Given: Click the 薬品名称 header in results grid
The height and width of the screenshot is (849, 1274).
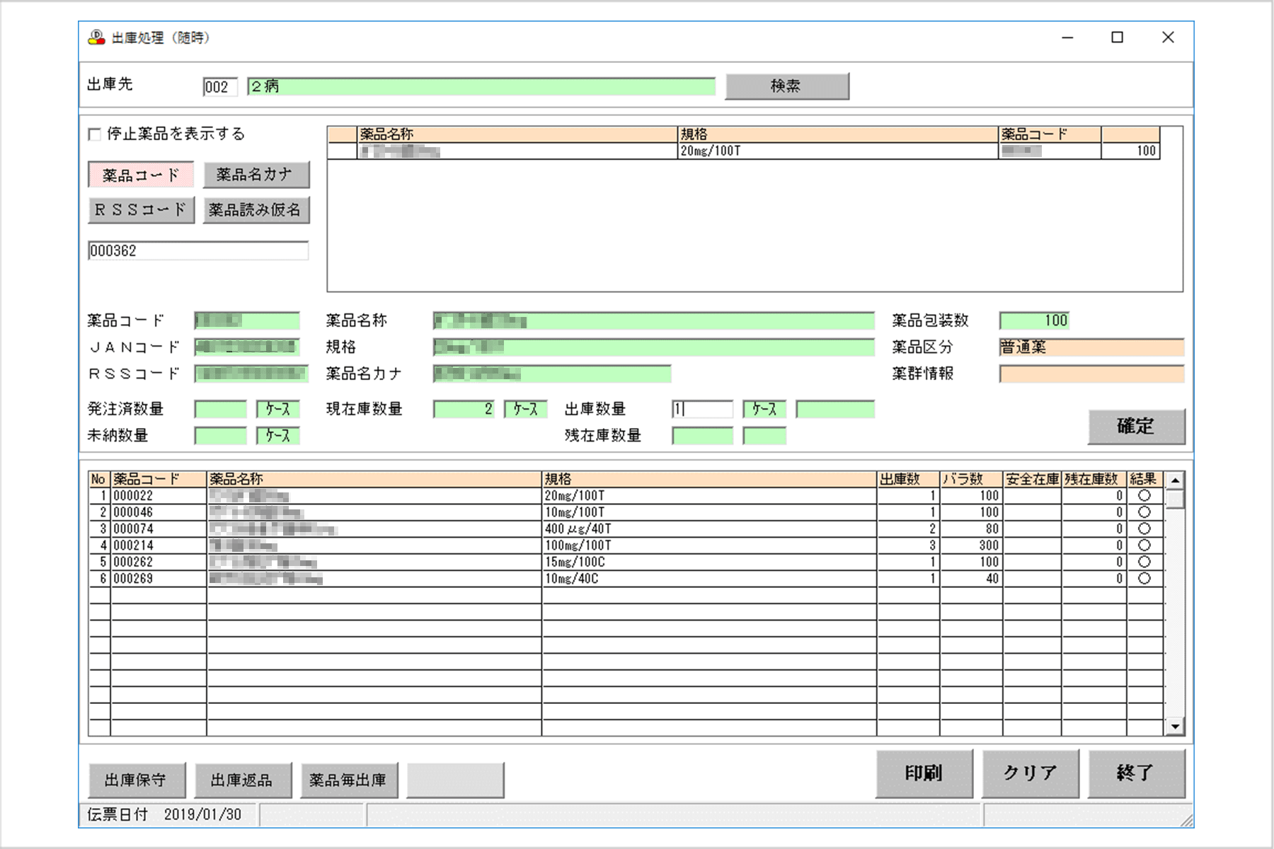Looking at the screenshot, I should 517,134.
